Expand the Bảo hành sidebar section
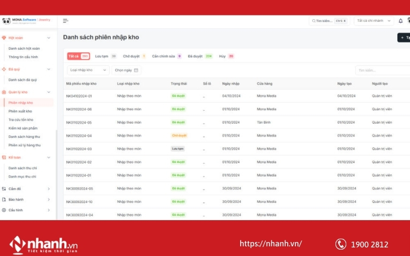Viewport: 410px width, 256px height. tap(48, 200)
